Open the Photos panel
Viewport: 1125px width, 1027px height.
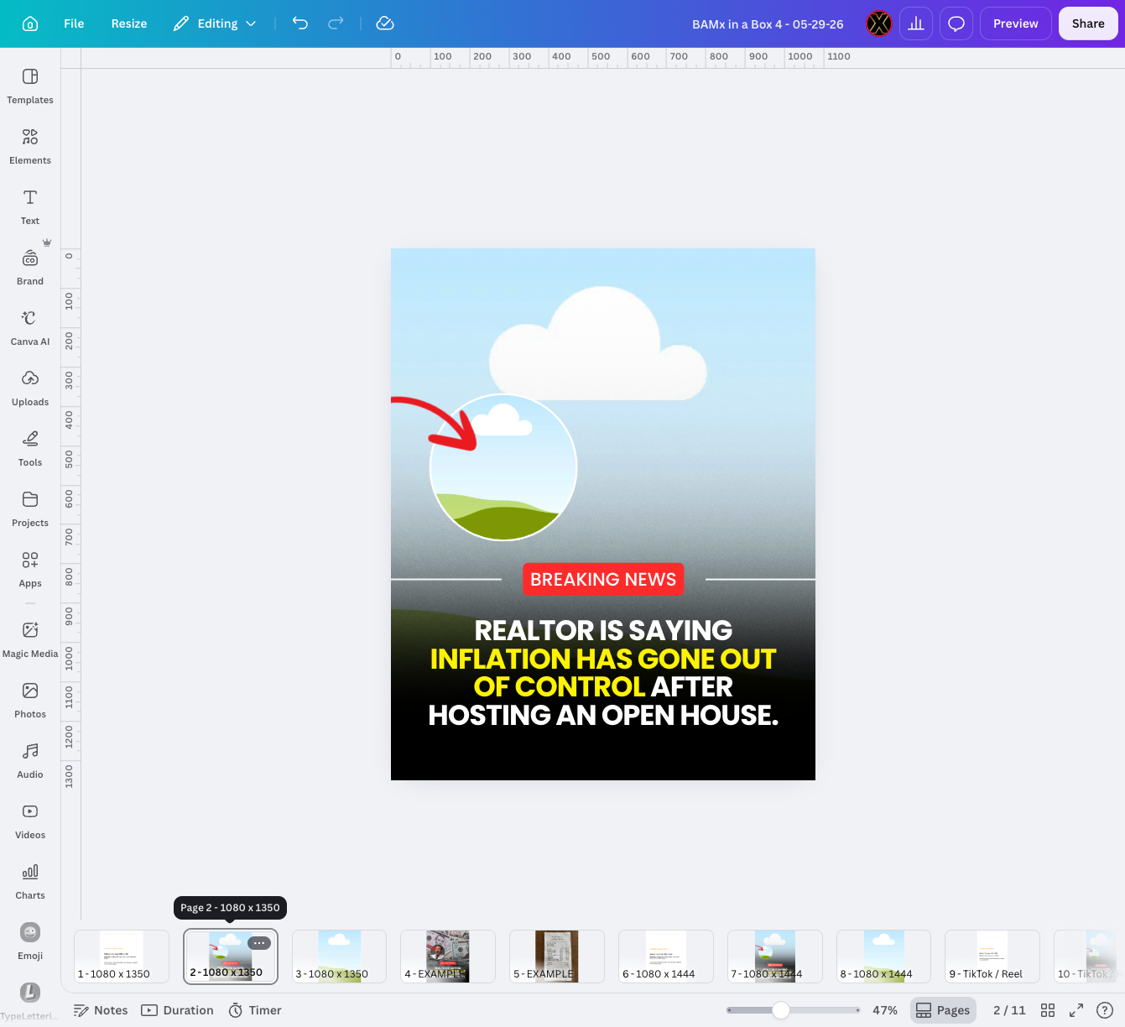click(30, 701)
